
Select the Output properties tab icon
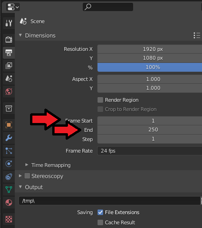pos(9,53)
